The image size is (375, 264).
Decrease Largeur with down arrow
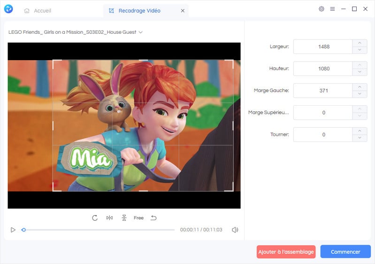coord(360,50)
